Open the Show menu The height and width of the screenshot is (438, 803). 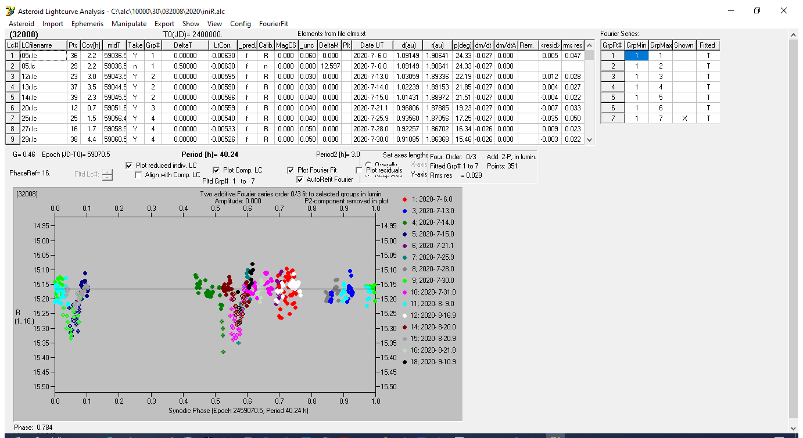pyautogui.click(x=191, y=24)
